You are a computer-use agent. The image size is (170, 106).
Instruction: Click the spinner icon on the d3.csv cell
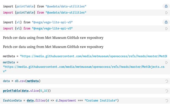167,81
